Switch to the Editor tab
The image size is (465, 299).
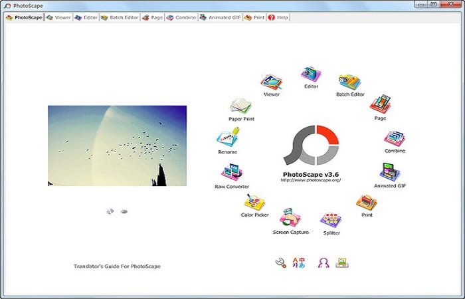pos(86,17)
